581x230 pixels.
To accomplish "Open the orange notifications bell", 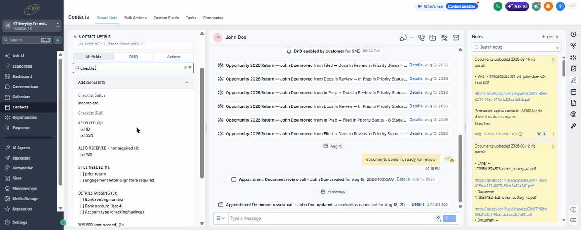I will pos(548,6).
